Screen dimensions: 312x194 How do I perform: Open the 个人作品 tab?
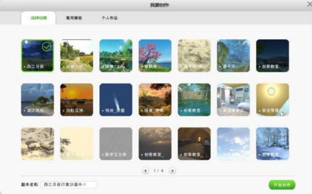(x=109, y=18)
